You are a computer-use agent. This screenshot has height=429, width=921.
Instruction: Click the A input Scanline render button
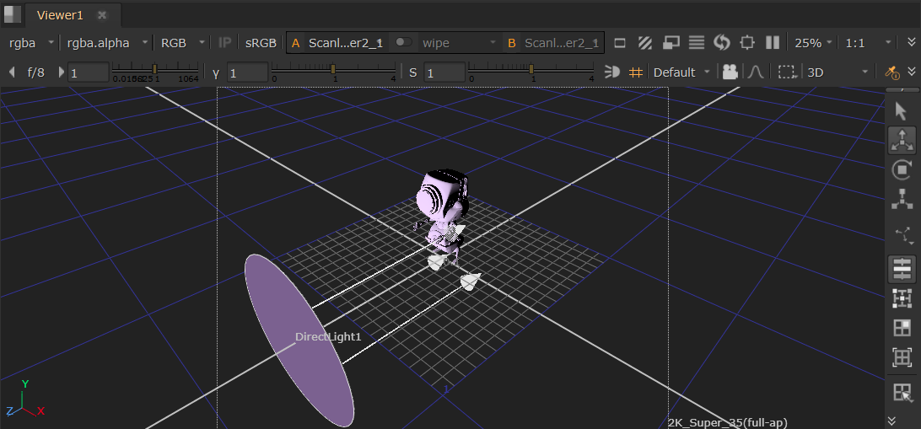point(337,43)
